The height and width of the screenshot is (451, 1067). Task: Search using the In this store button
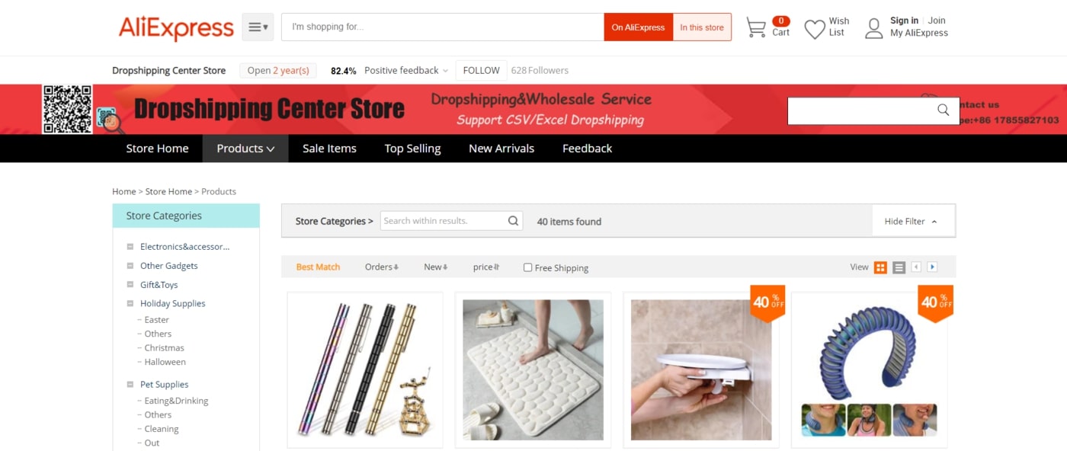click(702, 27)
